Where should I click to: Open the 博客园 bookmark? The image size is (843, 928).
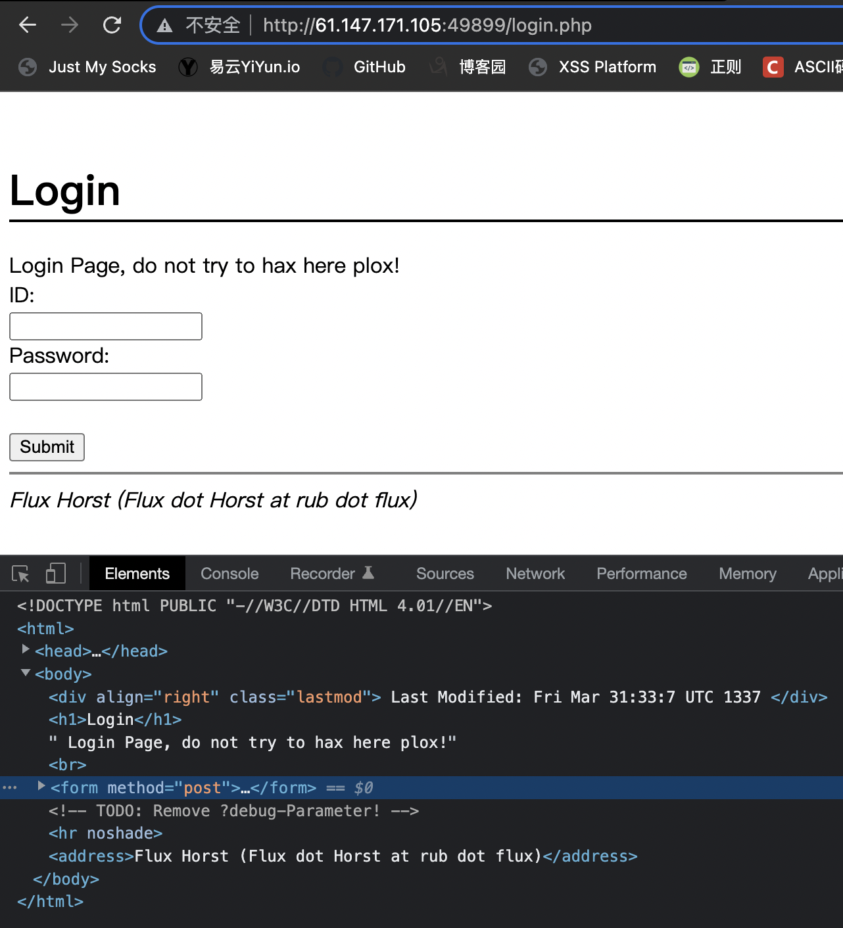pos(468,67)
